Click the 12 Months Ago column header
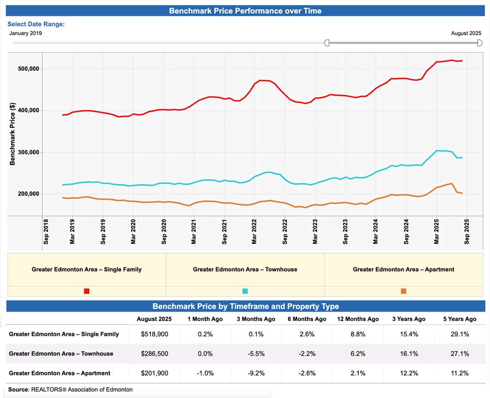 coord(358,319)
